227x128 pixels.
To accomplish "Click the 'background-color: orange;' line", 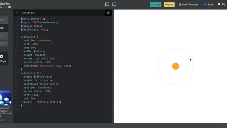I will pyautogui.click(x=41, y=84).
